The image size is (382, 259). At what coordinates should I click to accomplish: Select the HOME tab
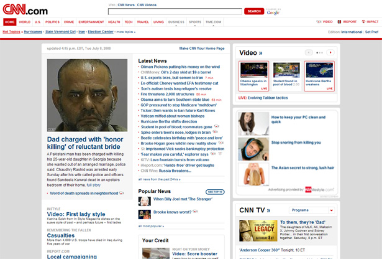[x=10, y=22]
